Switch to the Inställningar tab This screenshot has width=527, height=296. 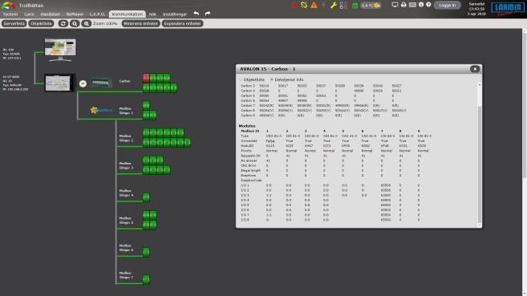point(175,14)
